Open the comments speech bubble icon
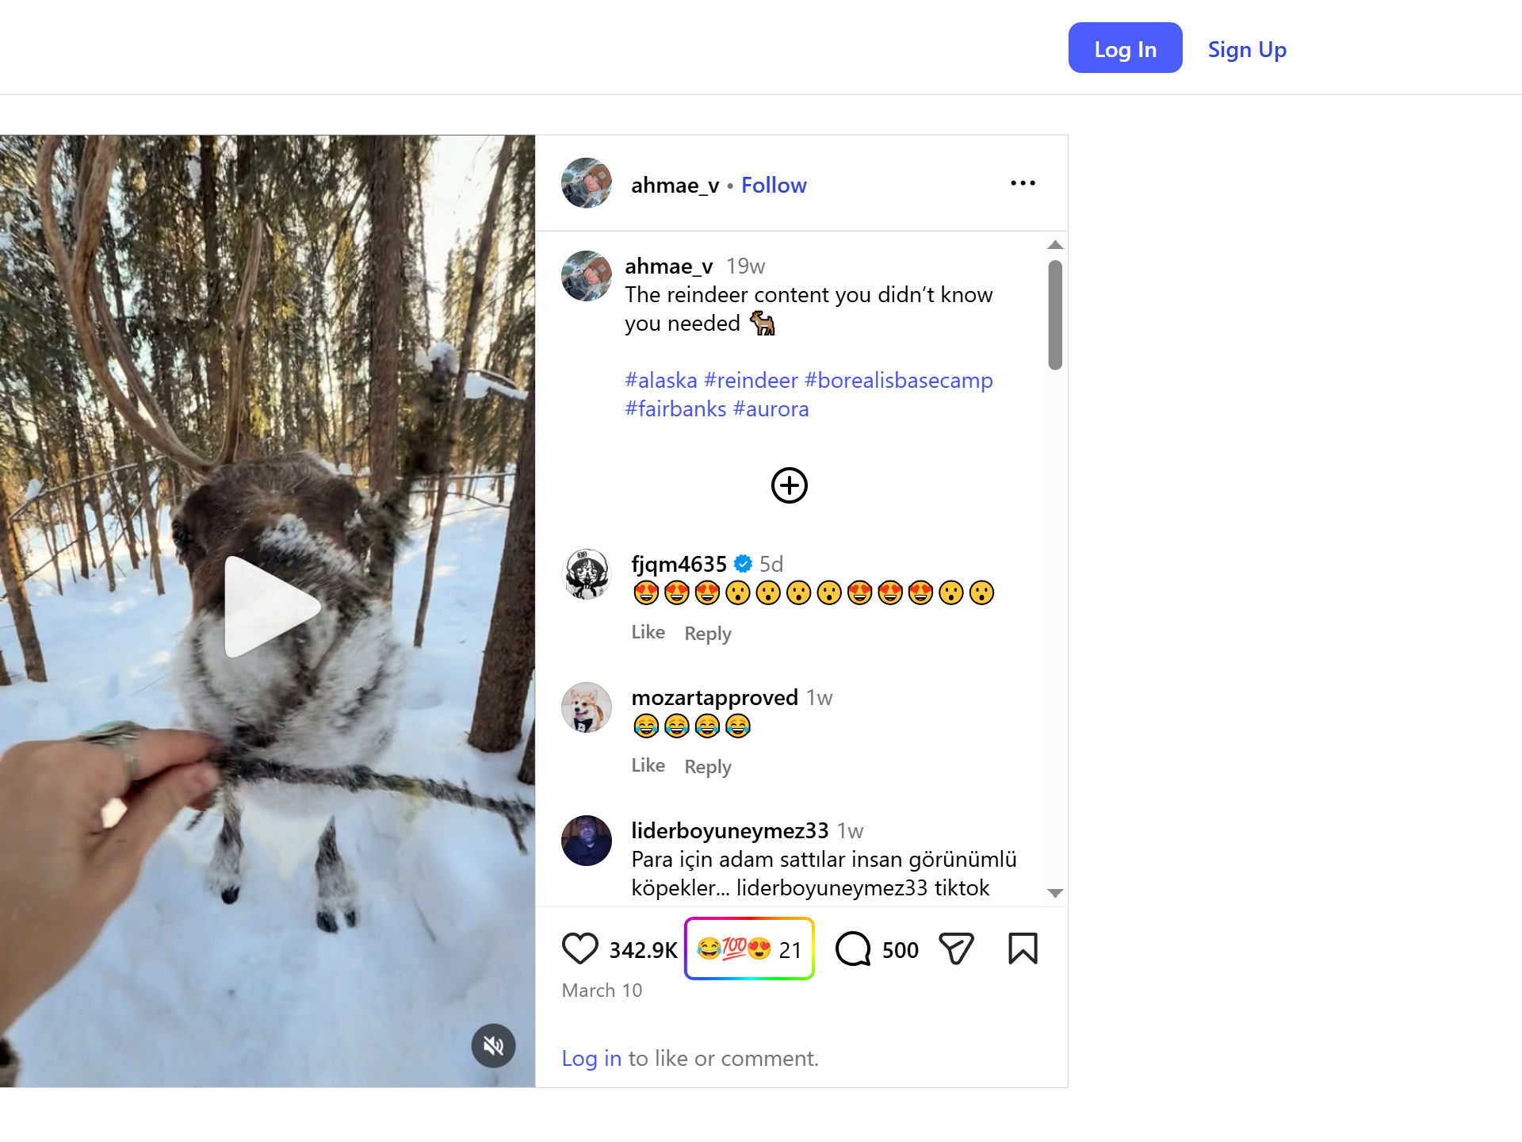The image size is (1522, 1142). tap(853, 948)
